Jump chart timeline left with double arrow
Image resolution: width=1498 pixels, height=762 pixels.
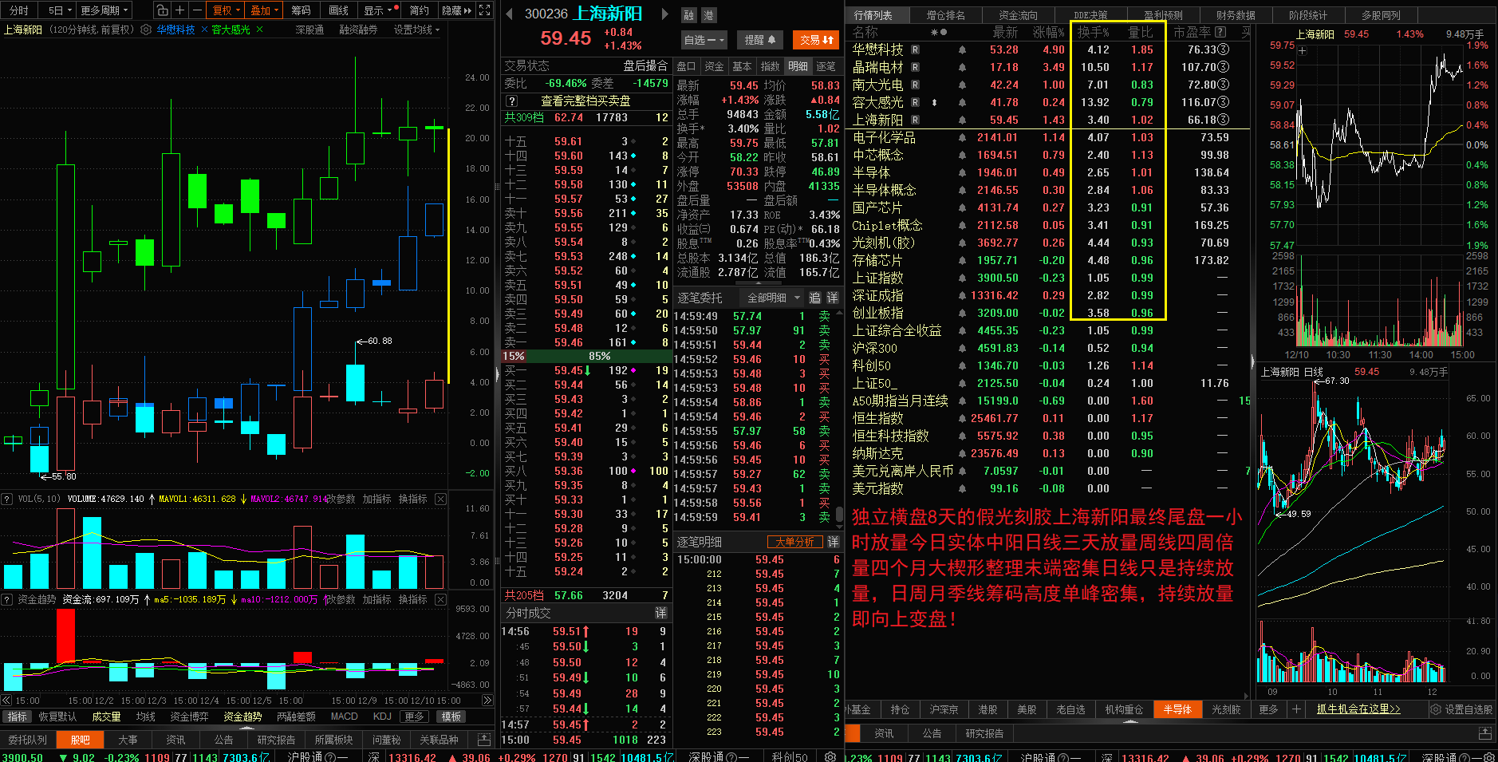[7, 701]
